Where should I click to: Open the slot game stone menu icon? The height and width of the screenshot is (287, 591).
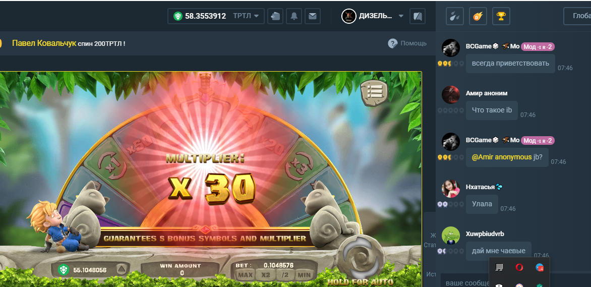click(x=374, y=91)
